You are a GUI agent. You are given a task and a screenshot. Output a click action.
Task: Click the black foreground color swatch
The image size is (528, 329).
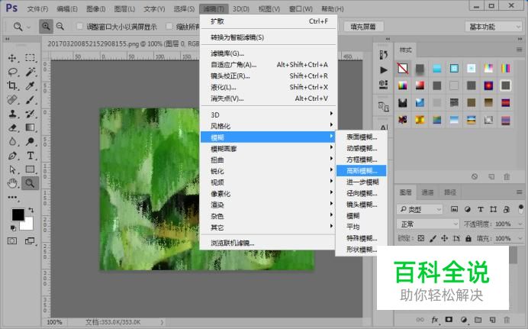click(18, 214)
